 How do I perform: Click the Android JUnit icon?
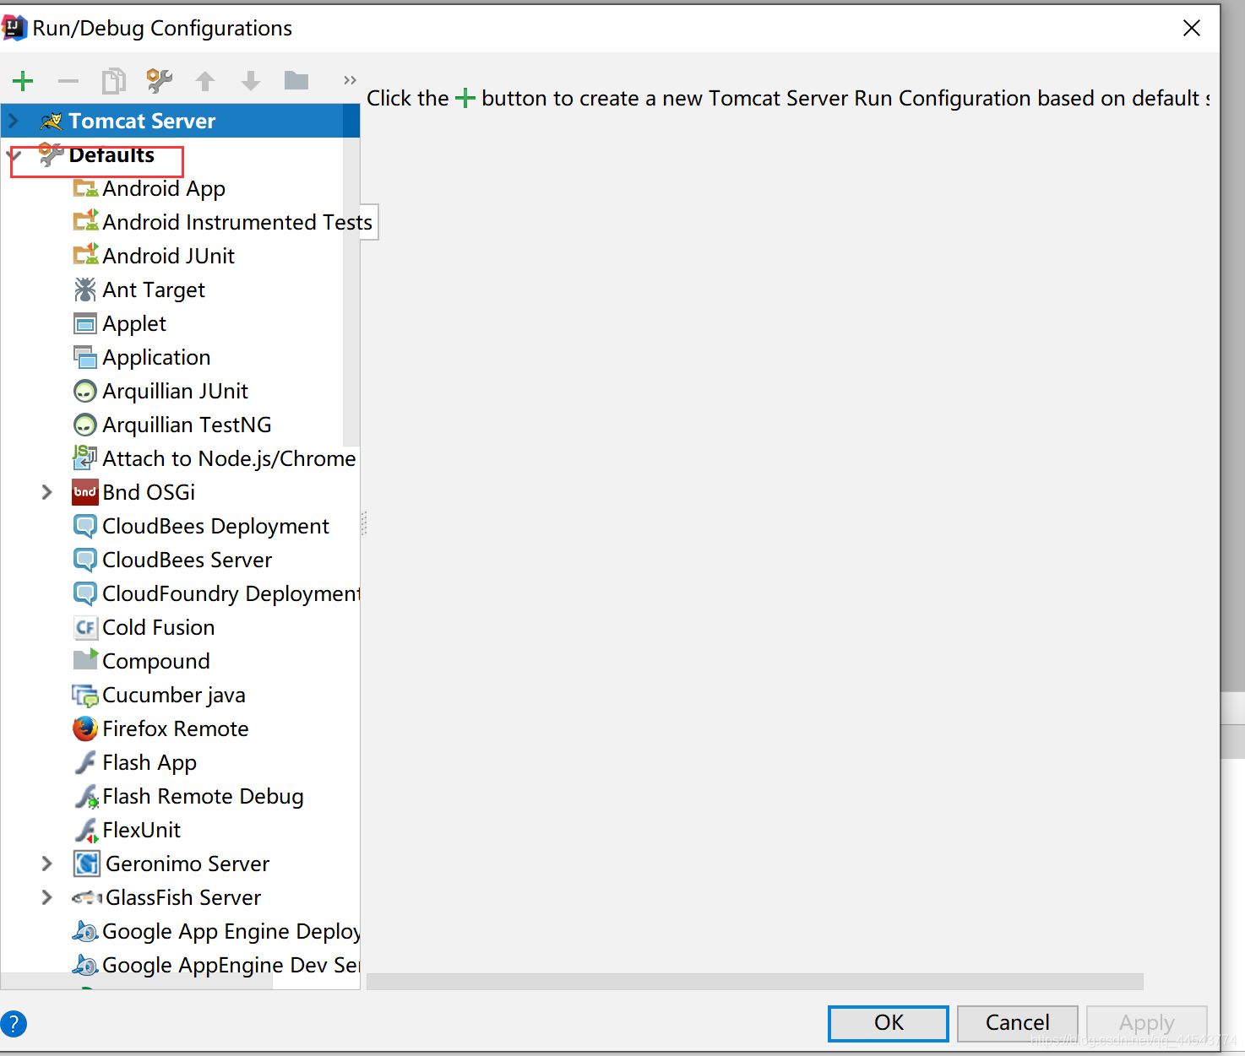pyautogui.click(x=85, y=255)
